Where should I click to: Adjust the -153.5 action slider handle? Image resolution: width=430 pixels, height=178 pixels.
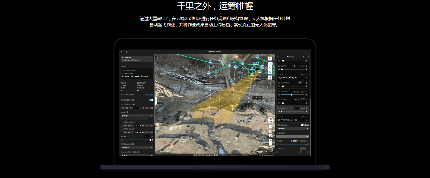(x=283, y=103)
